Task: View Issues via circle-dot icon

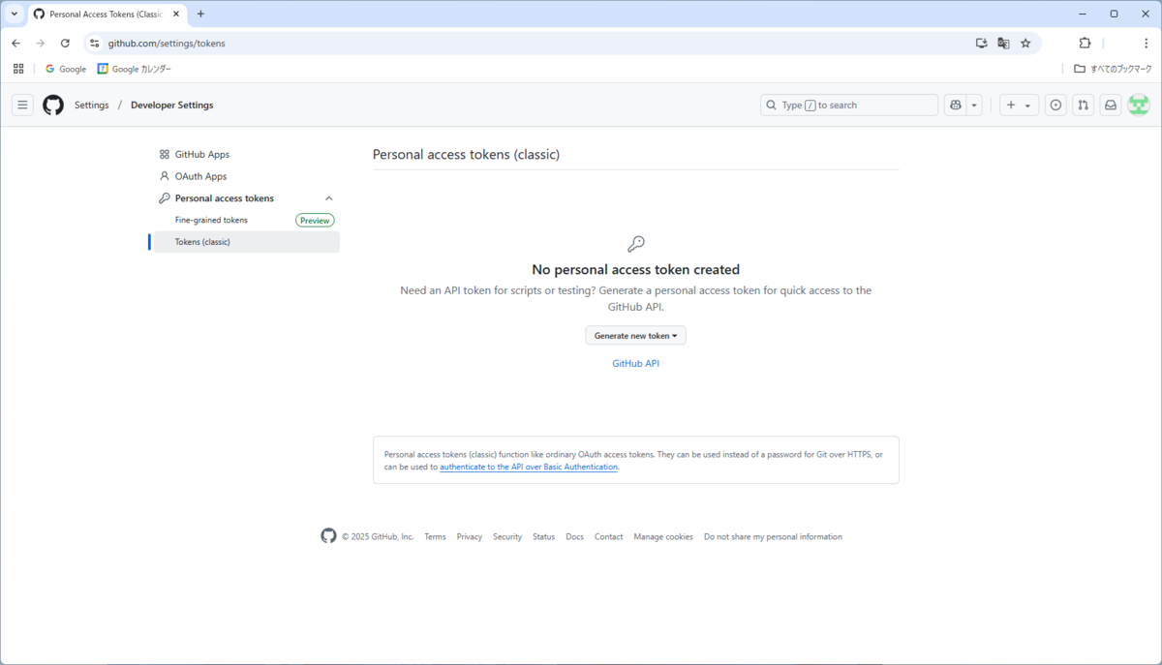Action: pyautogui.click(x=1056, y=105)
